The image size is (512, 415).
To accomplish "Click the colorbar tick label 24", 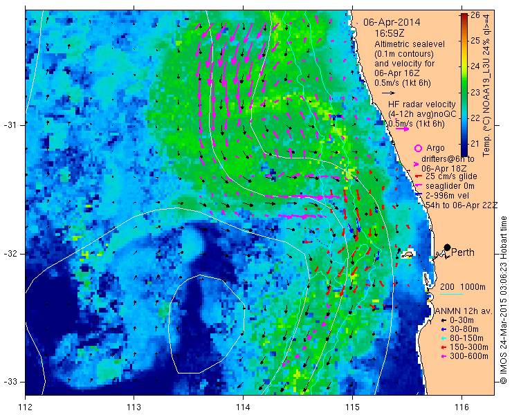I will [475, 66].
